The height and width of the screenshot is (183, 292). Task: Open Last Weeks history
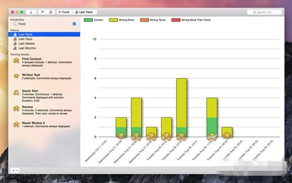[44, 43]
